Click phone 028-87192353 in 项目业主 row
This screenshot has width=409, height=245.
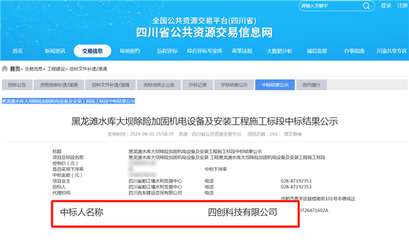click(x=296, y=181)
